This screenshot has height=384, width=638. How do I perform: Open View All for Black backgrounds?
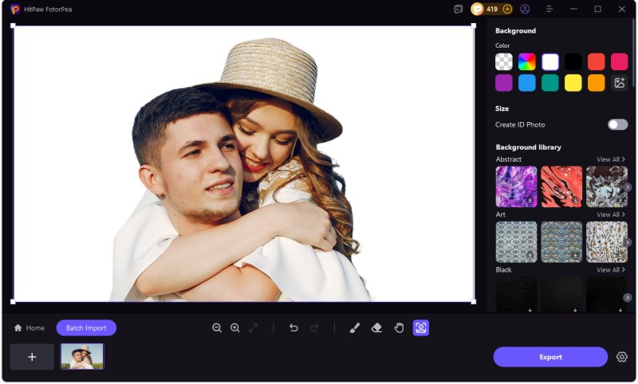tap(610, 270)
